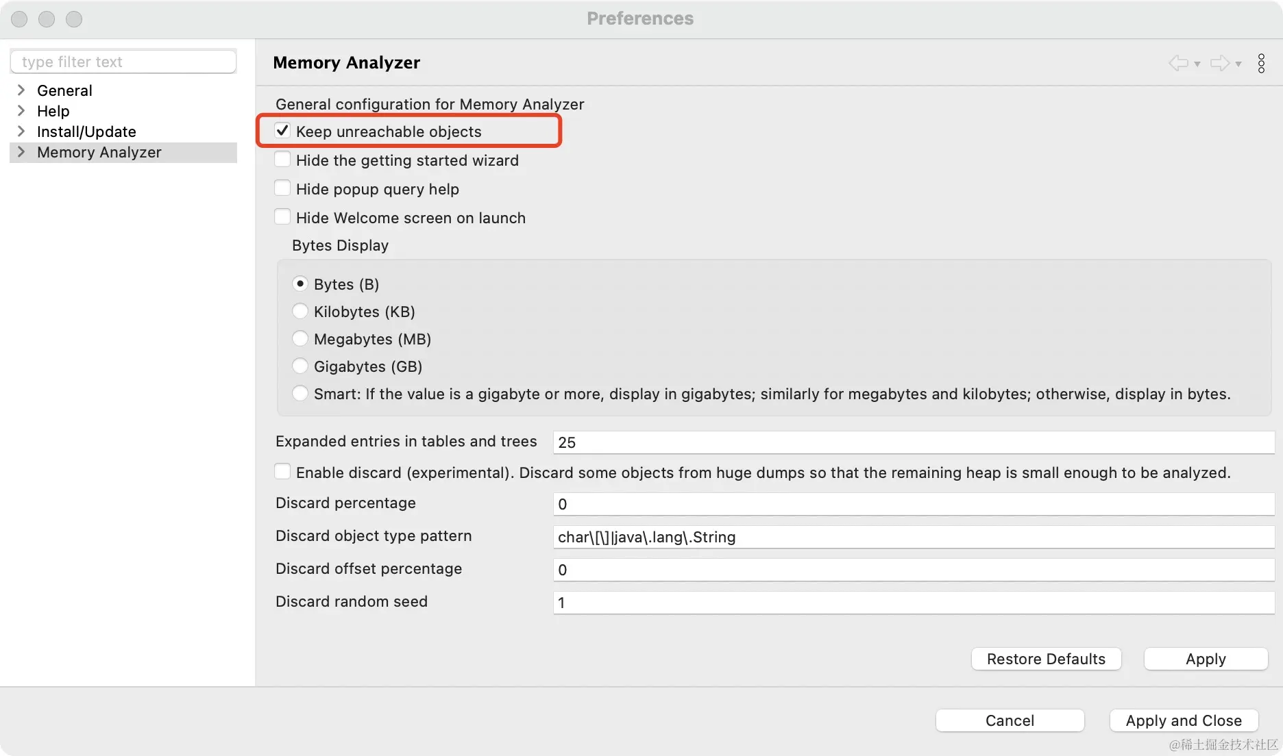Expand the Install/Update tree node
Viewport: 1283px width, 756px height.
click(21, 131)
